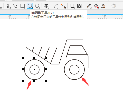
Task: Select the Color Eyedropper tool
Action: click(x=89, y=6)
